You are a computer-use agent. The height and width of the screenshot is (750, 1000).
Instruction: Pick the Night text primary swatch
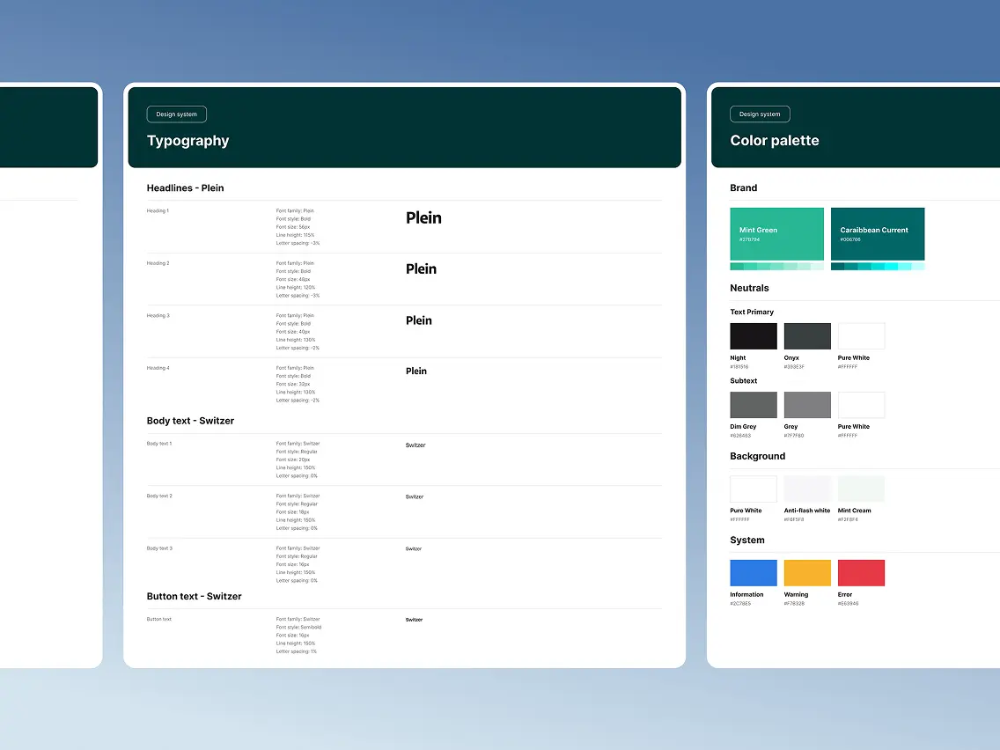(x=753, y=336)
